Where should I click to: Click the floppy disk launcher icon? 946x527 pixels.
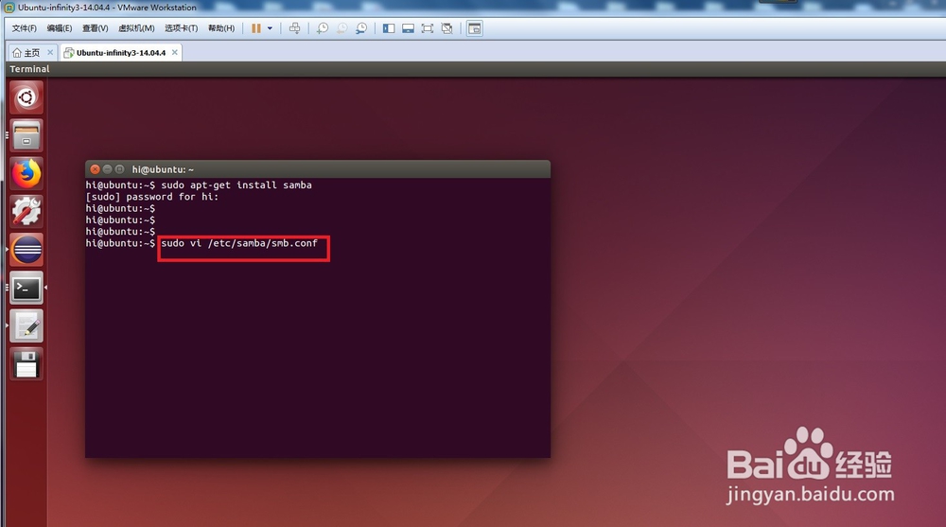tap(26, 364)
